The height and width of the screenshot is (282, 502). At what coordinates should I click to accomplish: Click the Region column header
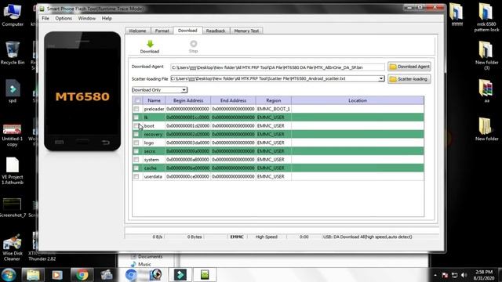(274, 100)
